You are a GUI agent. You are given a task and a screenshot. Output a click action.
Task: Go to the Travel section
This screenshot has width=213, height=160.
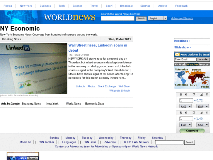pos(94,6)
